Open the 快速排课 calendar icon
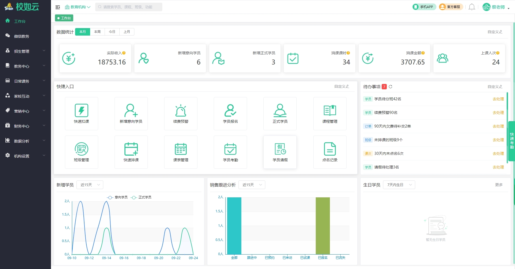 [x=131, y=149]
